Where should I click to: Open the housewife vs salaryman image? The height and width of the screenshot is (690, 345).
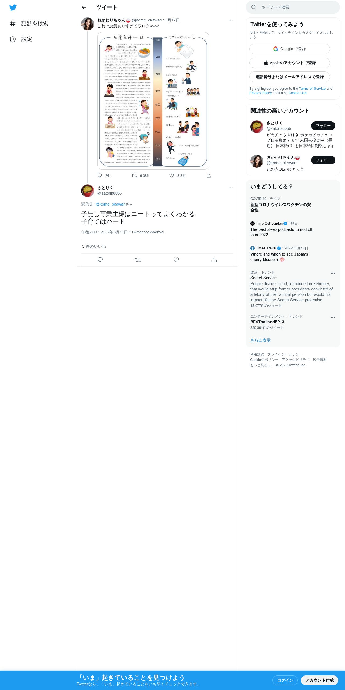[153, 101]
